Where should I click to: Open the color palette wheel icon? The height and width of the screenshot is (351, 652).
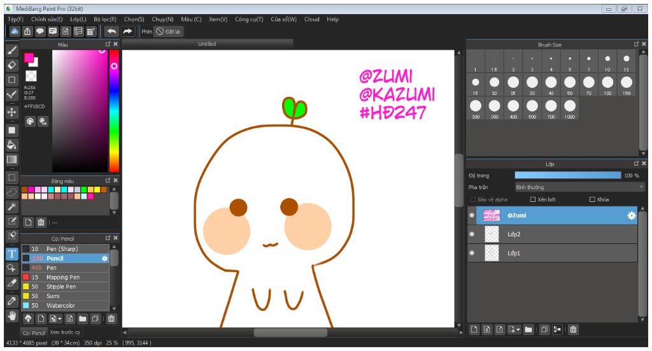point(30,121)
